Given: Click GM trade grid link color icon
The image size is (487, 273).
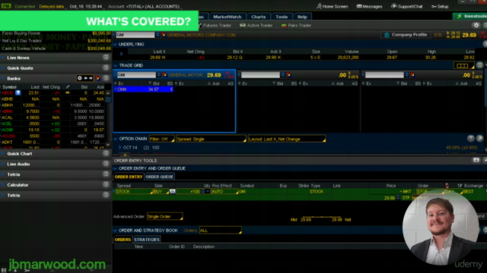Looking at the screenshot, I should (x=164, y=75).
